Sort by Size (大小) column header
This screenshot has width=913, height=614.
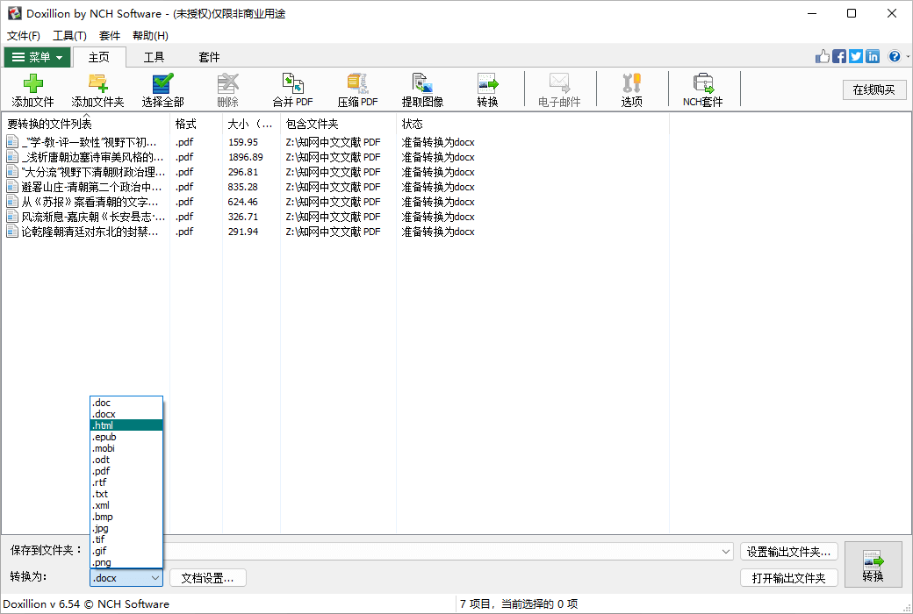(251, 124)
